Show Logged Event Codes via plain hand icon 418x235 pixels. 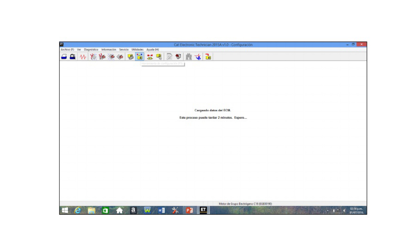click(120, 57)
